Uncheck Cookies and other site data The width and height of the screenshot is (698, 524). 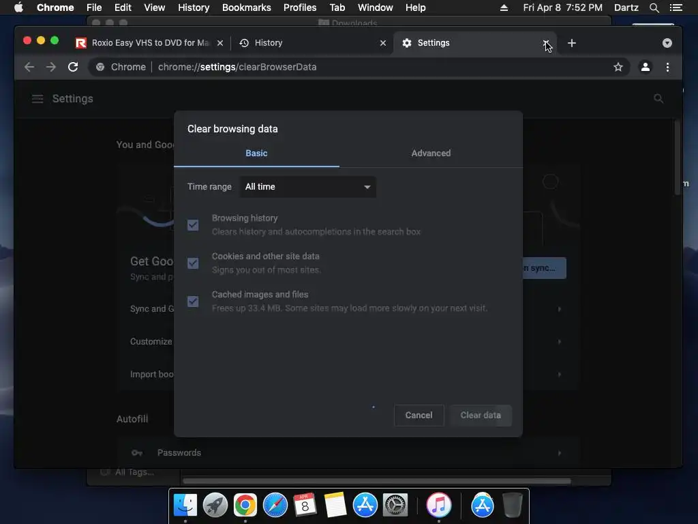[193, 263]
